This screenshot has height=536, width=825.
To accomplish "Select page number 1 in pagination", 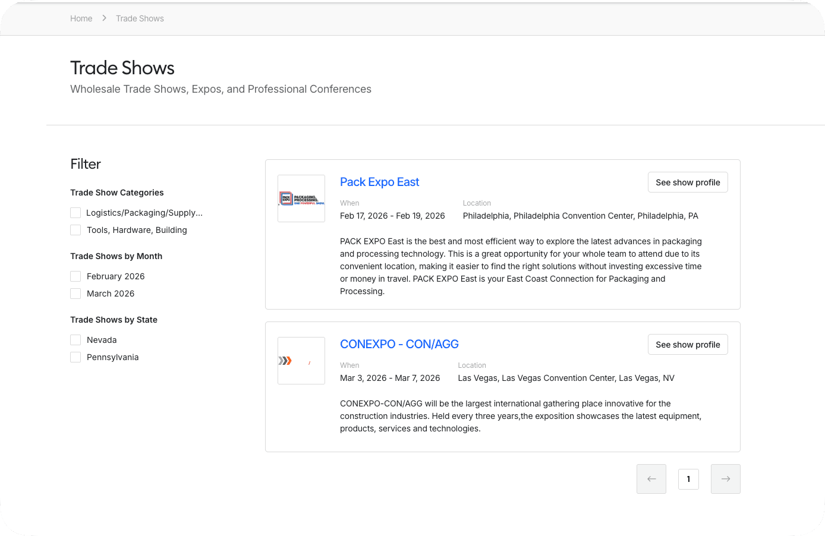I will (x=688, y=479).
